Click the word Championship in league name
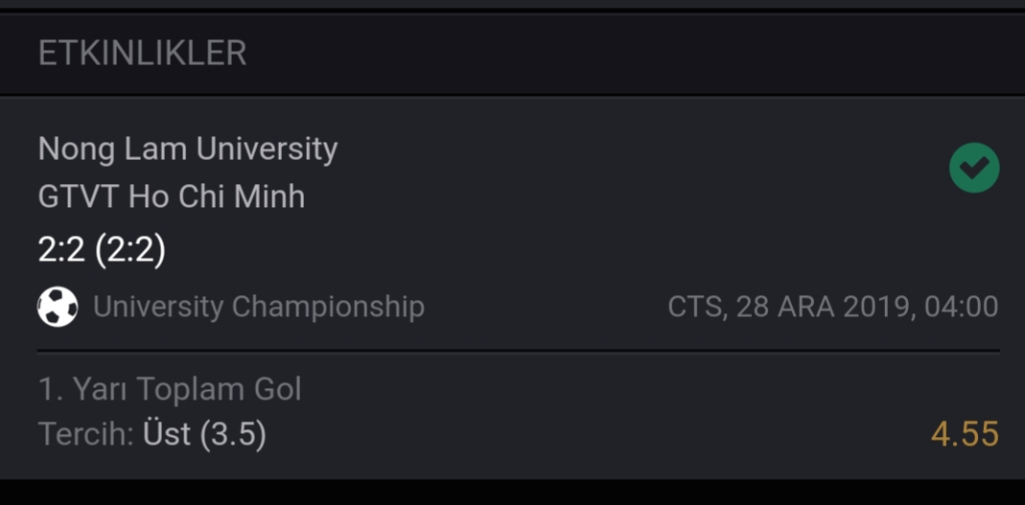The width and height of the screenshot is (1025, 505). click(328, 307)
